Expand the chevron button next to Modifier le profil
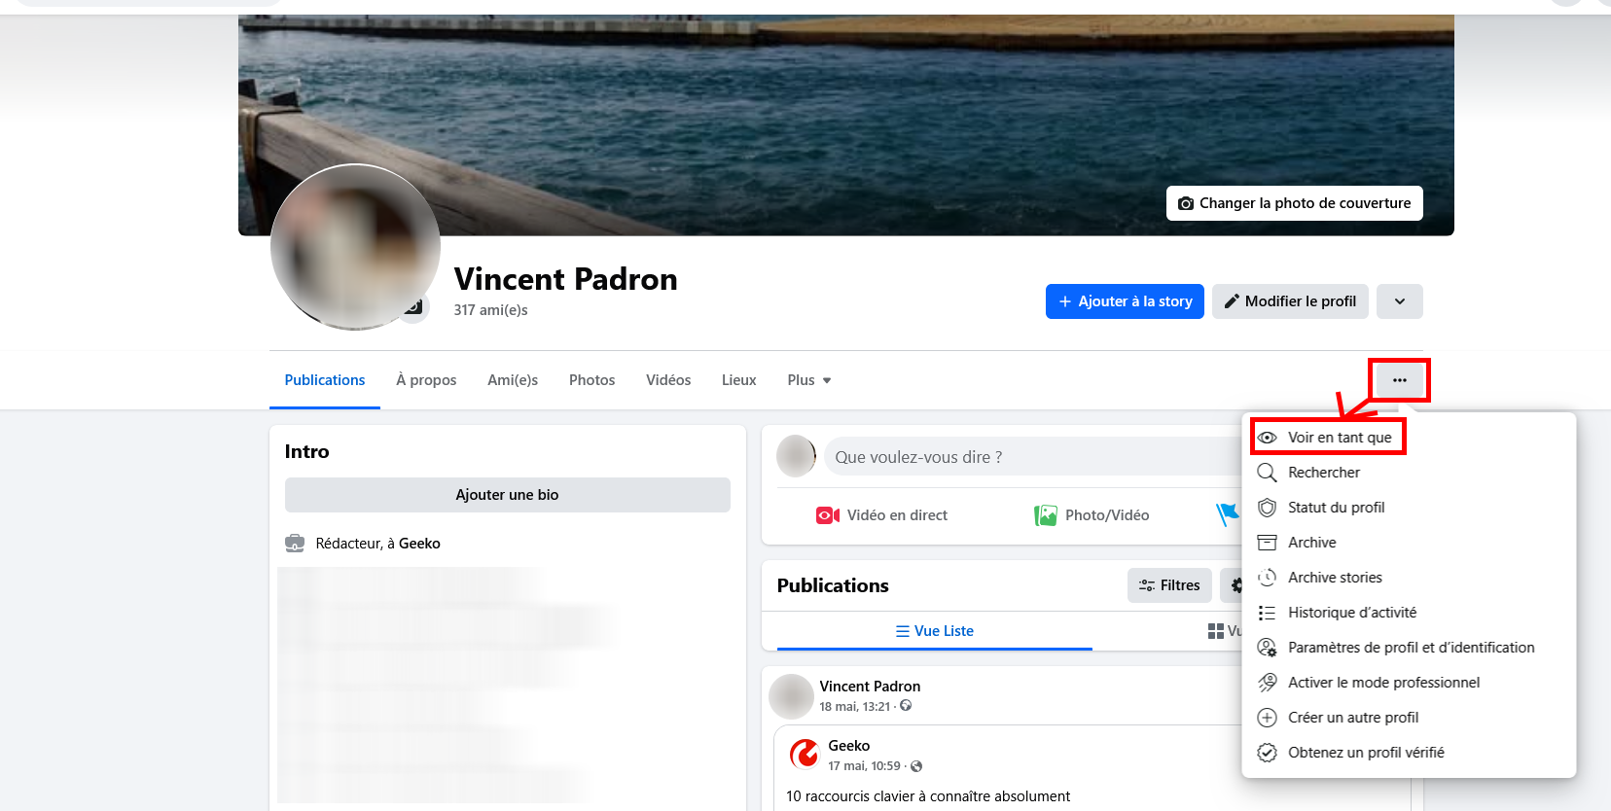This screenshot has width=1611, height=811. [1400, 301]
